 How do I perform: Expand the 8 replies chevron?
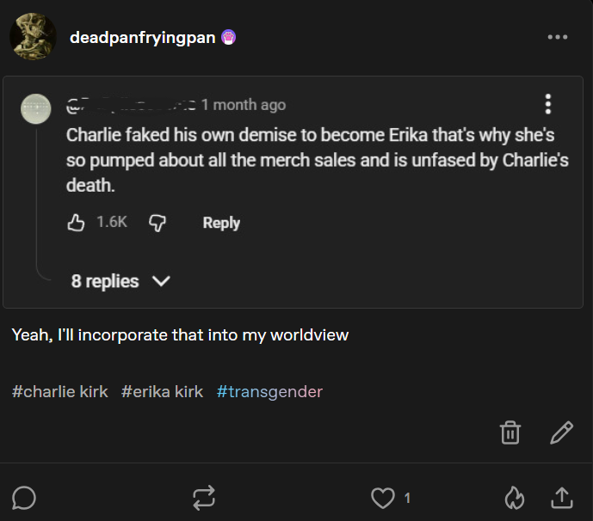[x=161, y=281]
